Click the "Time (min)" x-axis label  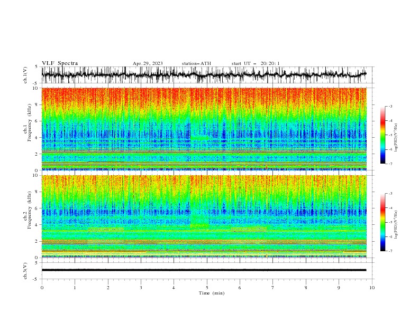coord(212,293)
